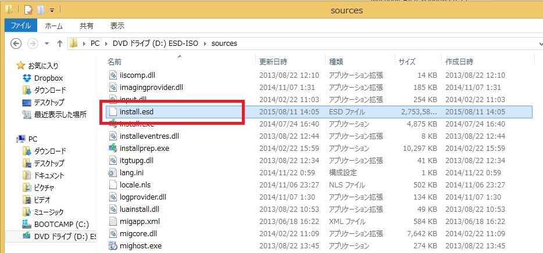Sort by 名前 column header
The image size is (543, 253).
115,62
